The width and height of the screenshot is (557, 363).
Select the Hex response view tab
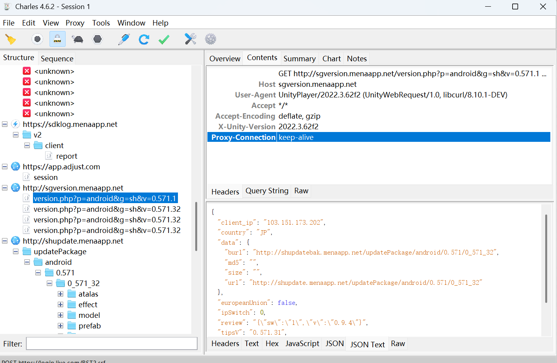point(272,343)
